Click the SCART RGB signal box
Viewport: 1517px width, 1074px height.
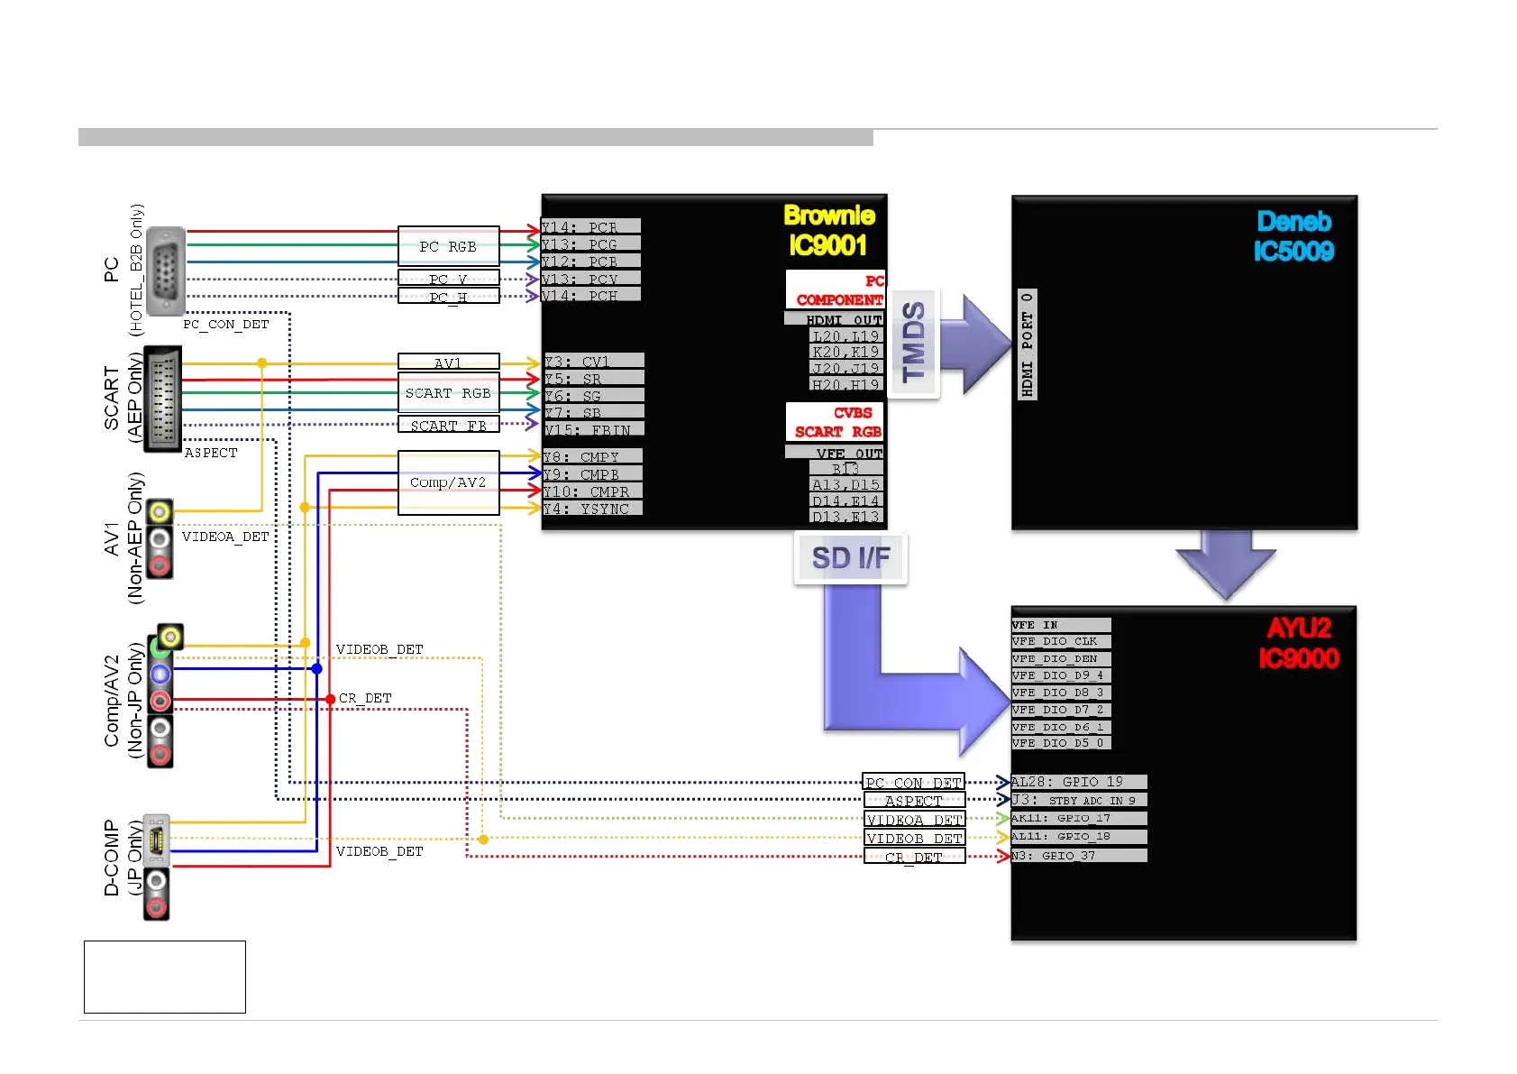(448, 392)
